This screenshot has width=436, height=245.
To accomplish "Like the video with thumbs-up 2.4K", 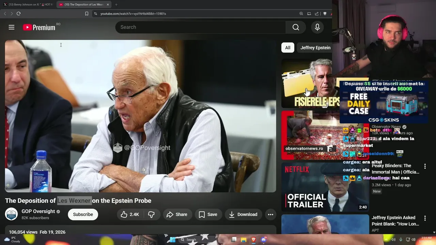I will tap(130, 214).
